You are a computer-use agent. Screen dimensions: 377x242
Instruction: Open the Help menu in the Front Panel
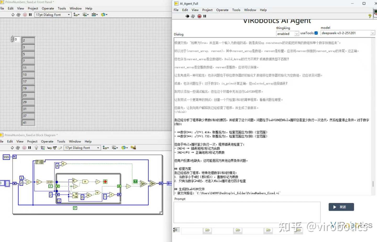pyautogui.click(x=89, y=8)
